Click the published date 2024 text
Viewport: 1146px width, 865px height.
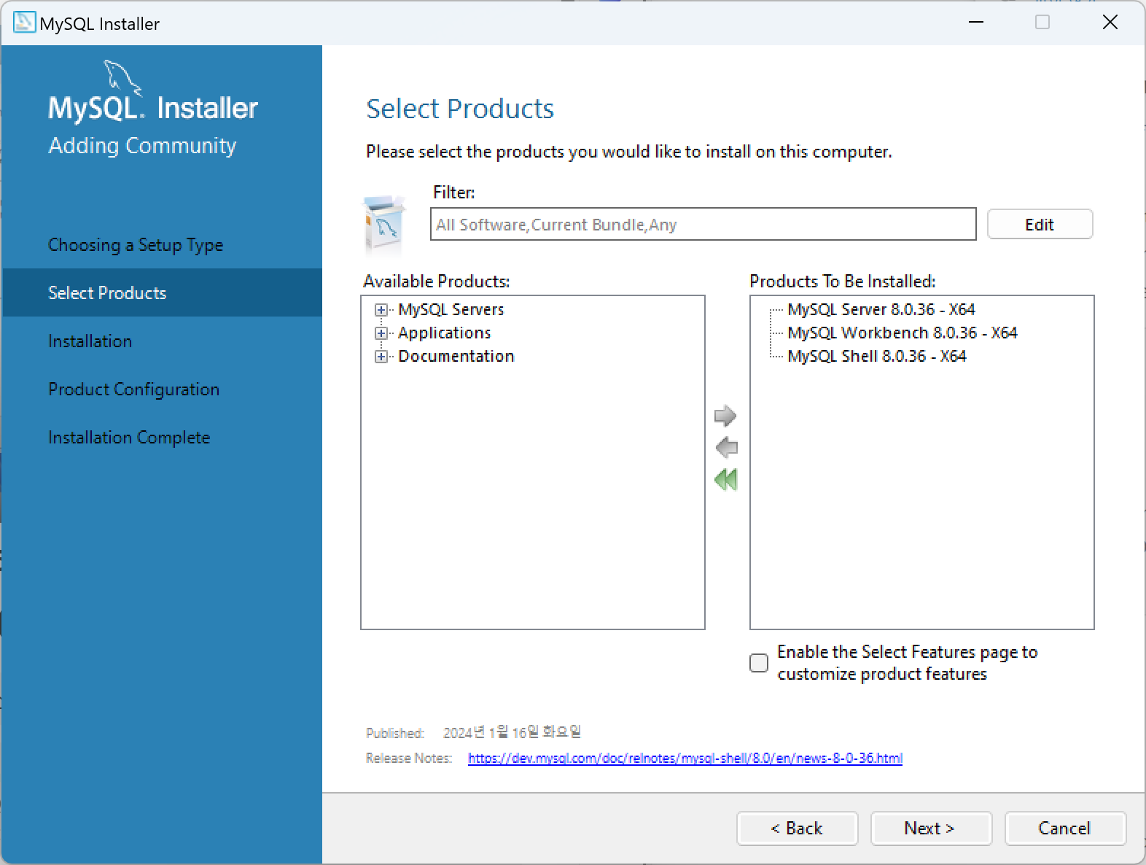(512, 732)
